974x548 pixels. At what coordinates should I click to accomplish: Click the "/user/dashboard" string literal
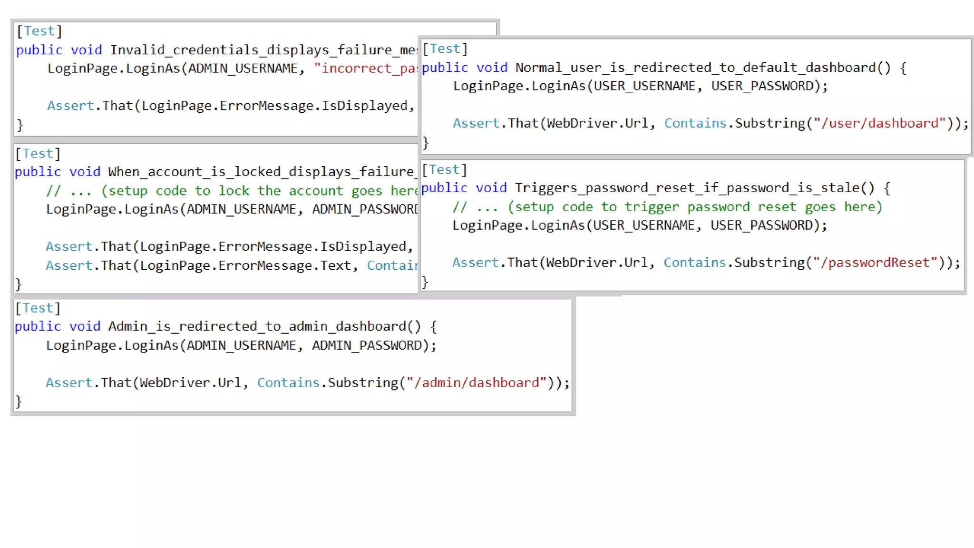(879, 123)
